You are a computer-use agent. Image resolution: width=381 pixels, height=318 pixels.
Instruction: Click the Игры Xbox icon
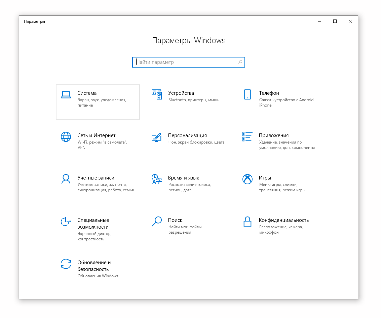click(247, 179)
